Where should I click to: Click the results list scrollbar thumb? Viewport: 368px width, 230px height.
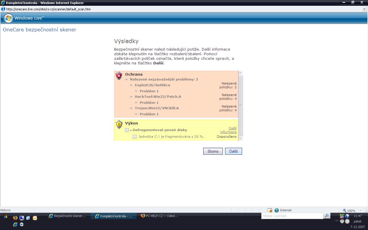[x=241, y=106]
